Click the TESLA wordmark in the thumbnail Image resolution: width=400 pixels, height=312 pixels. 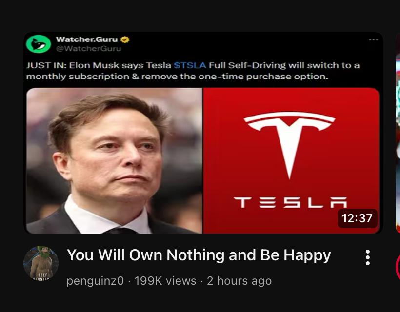click(291, 202)
